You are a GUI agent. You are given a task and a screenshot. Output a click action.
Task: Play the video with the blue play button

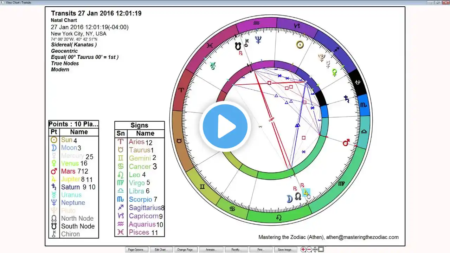[225, 126]
